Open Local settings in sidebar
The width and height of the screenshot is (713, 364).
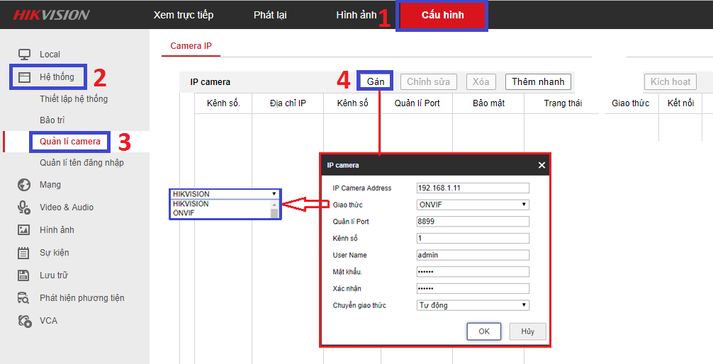point(50,55)
